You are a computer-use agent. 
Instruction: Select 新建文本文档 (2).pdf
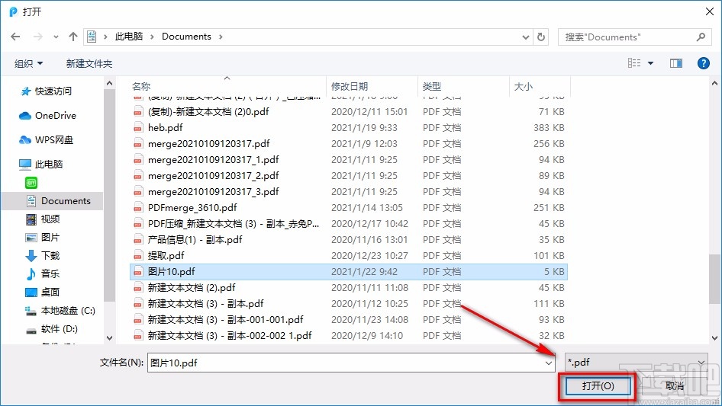pos(349,288)
